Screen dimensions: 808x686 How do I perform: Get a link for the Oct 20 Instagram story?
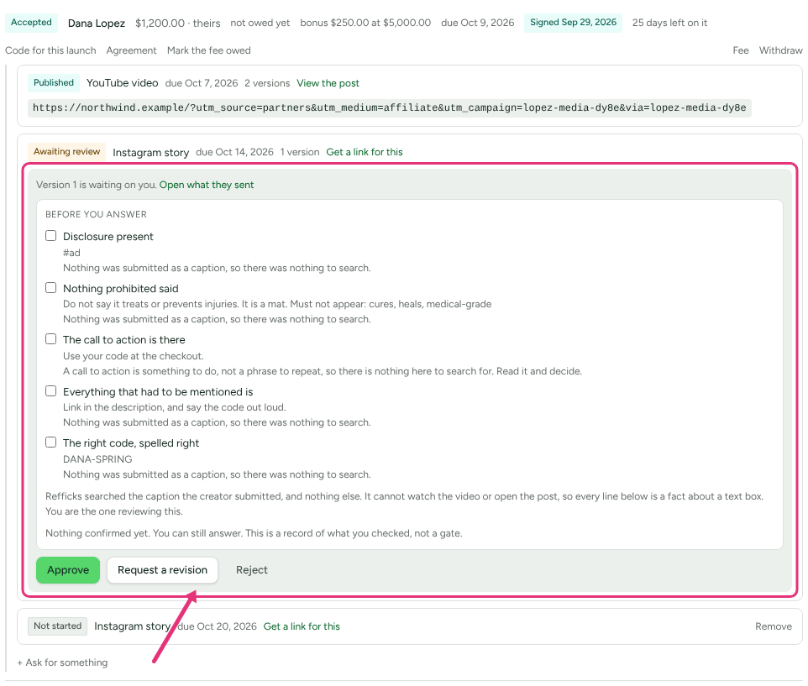(x=302, y=626)
